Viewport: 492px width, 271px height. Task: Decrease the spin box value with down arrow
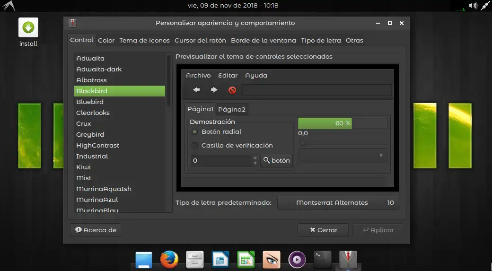tap(255, 163)
